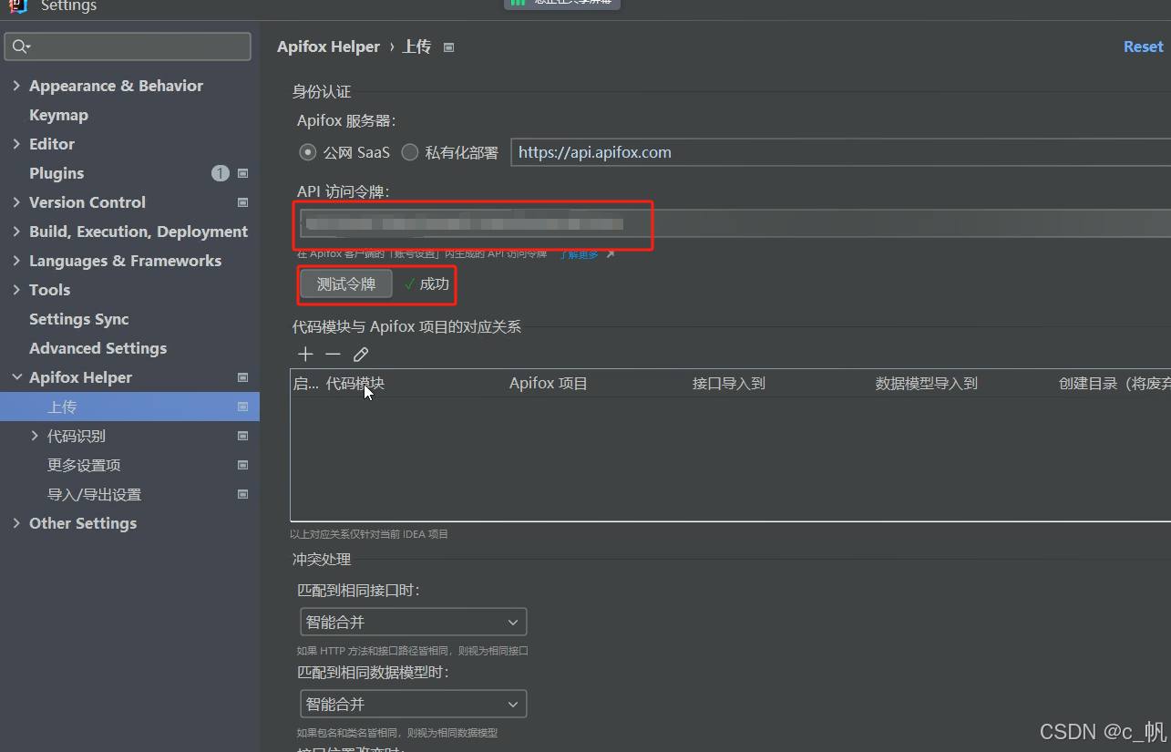Click the 测试令牌 button

pos(346,284)
